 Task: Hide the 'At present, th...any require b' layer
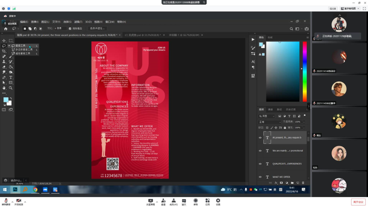260,138
